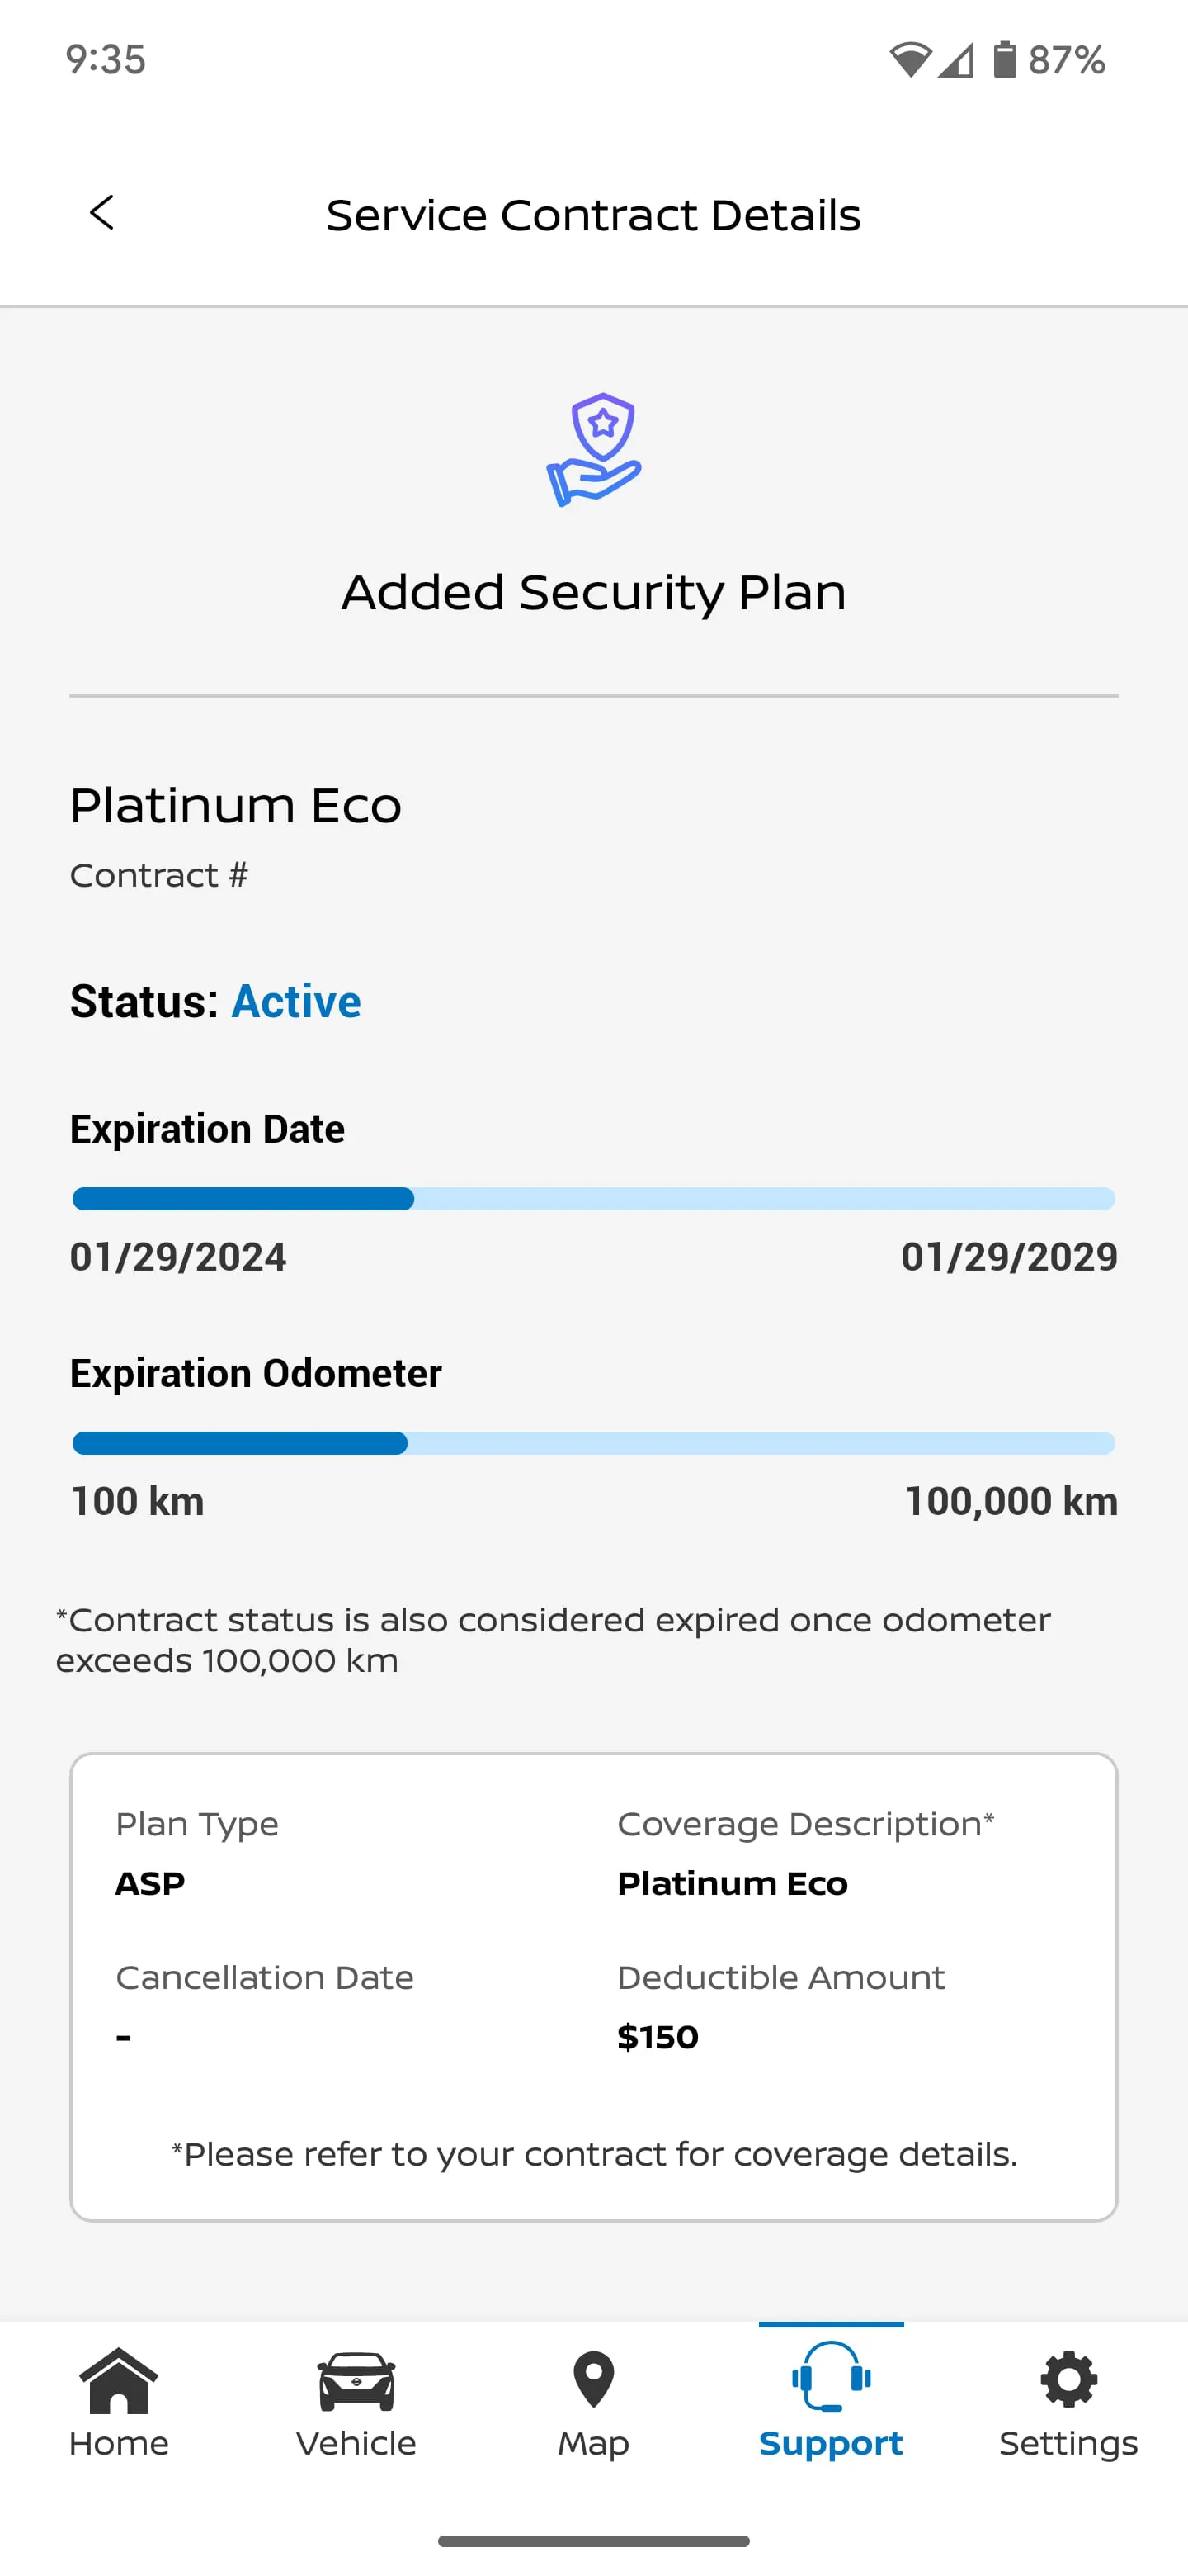This screenshot has width=1188, height=2576.
Task: Select the Support headset tab
Action: point(832,2402)
